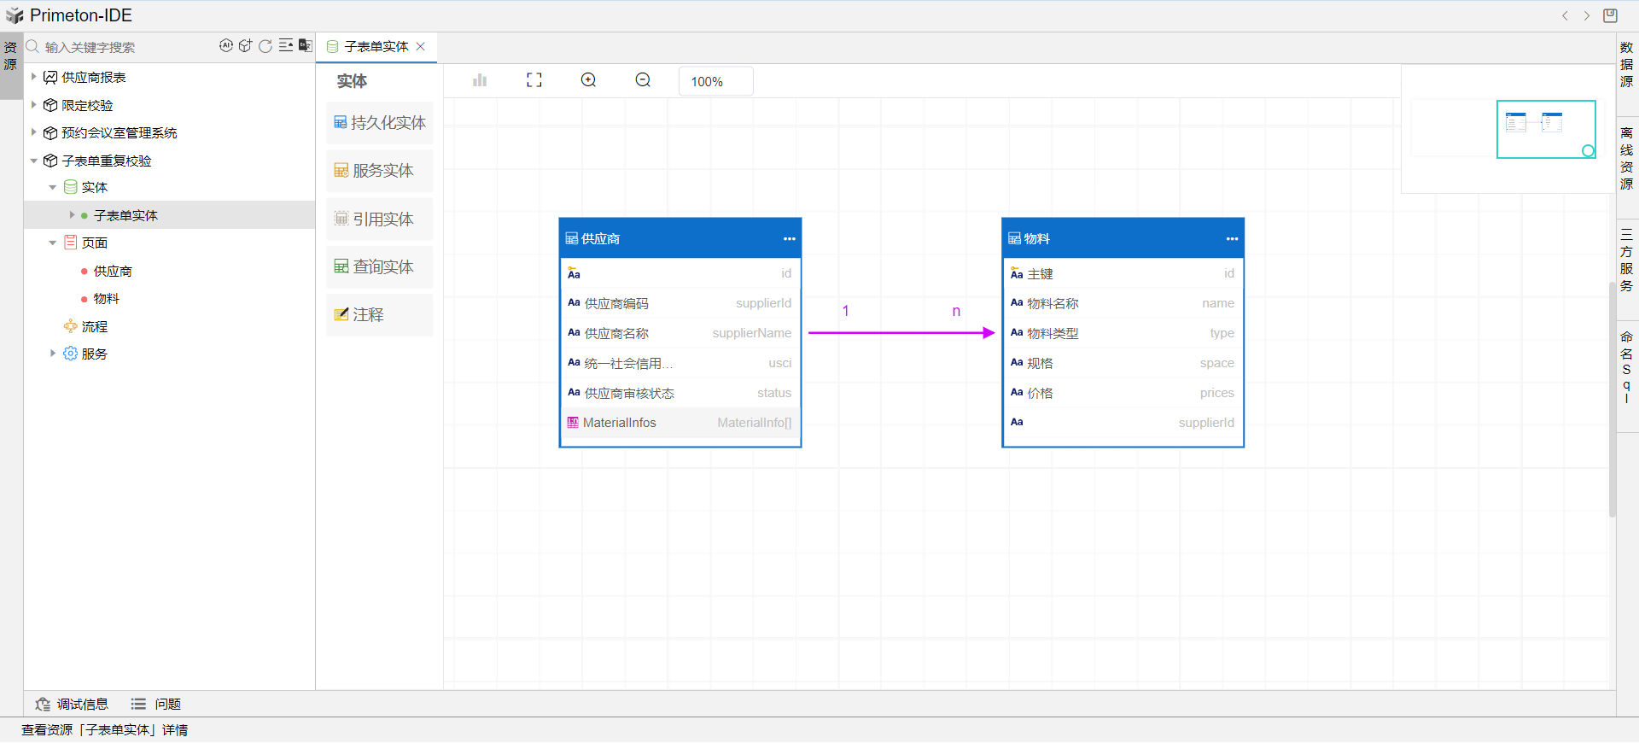Click the language translate icon
This screenshot has height=743, width=1639.
[305, 46]
